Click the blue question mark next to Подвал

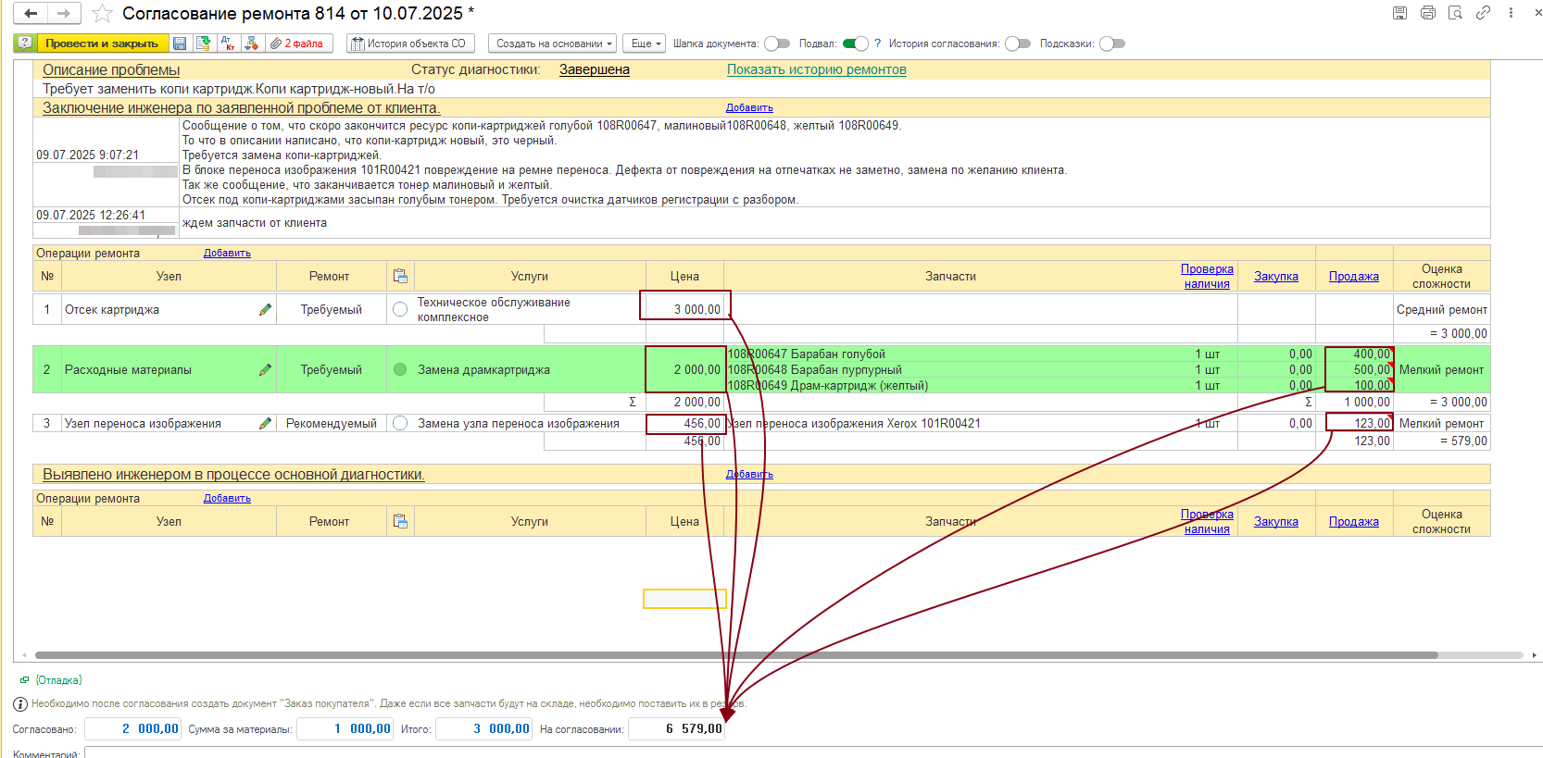click(x=878, y=43)
